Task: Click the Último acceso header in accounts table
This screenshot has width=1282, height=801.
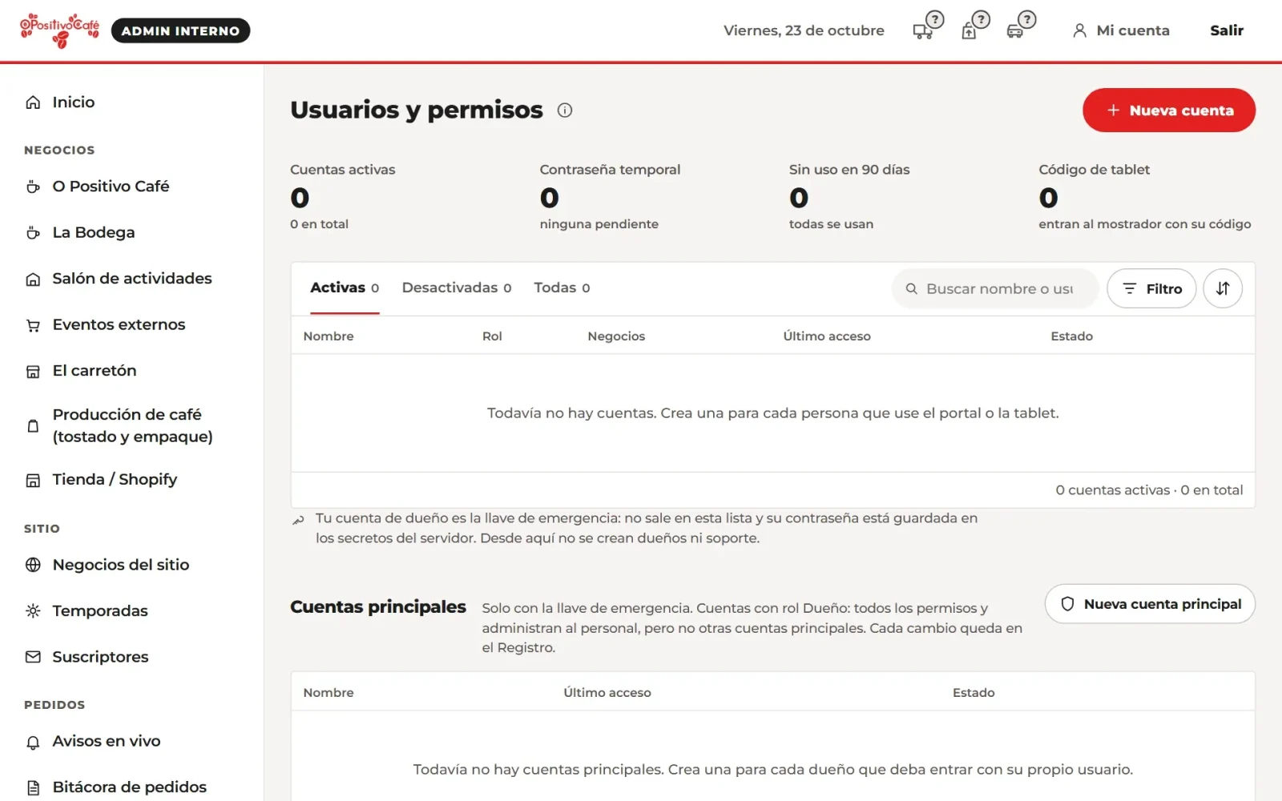Action: click(x=827, y=336)
